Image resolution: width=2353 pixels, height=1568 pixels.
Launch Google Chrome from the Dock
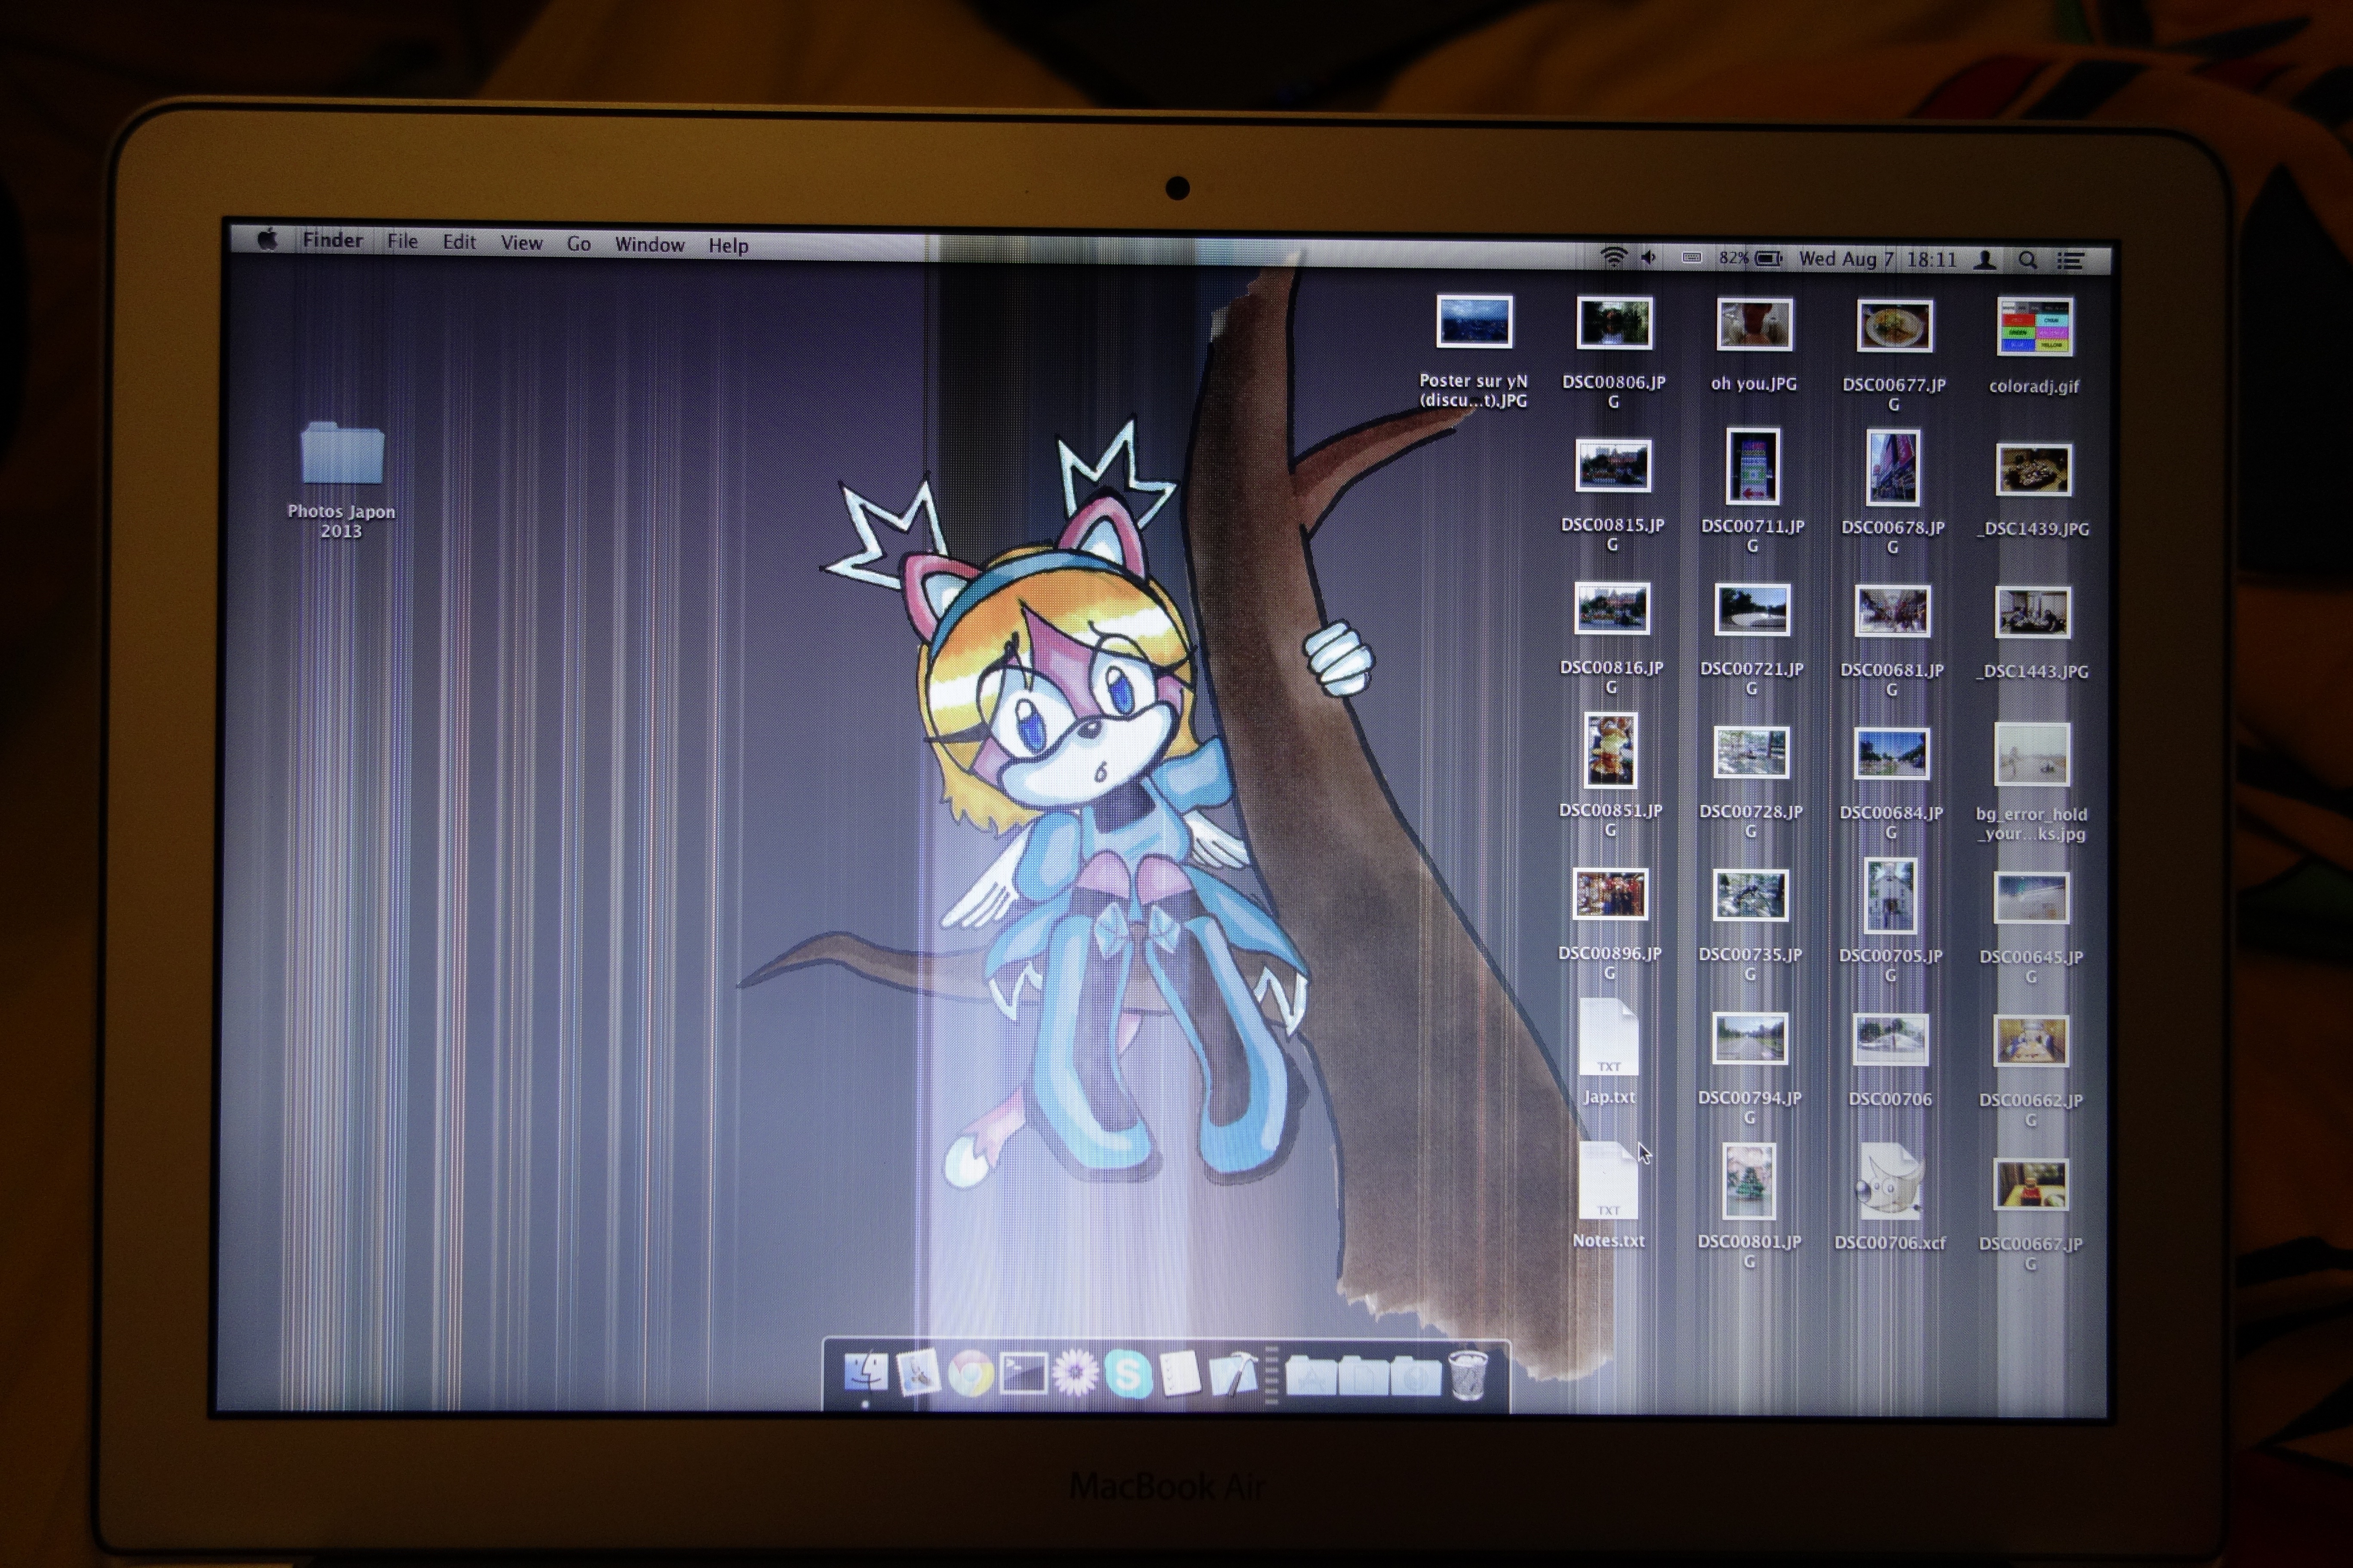971,1373
